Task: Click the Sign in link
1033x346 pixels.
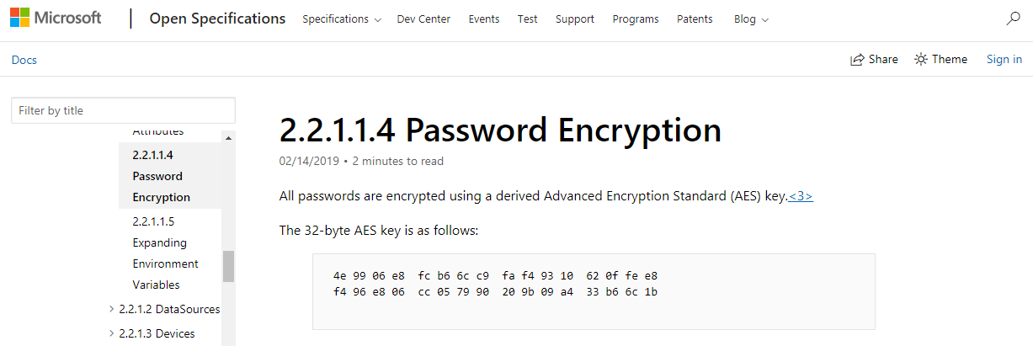Action: coord(1004,59)
